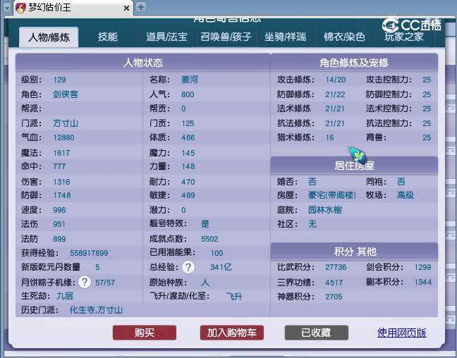Click the 居住房屋 section header

(x=354, y=166)
